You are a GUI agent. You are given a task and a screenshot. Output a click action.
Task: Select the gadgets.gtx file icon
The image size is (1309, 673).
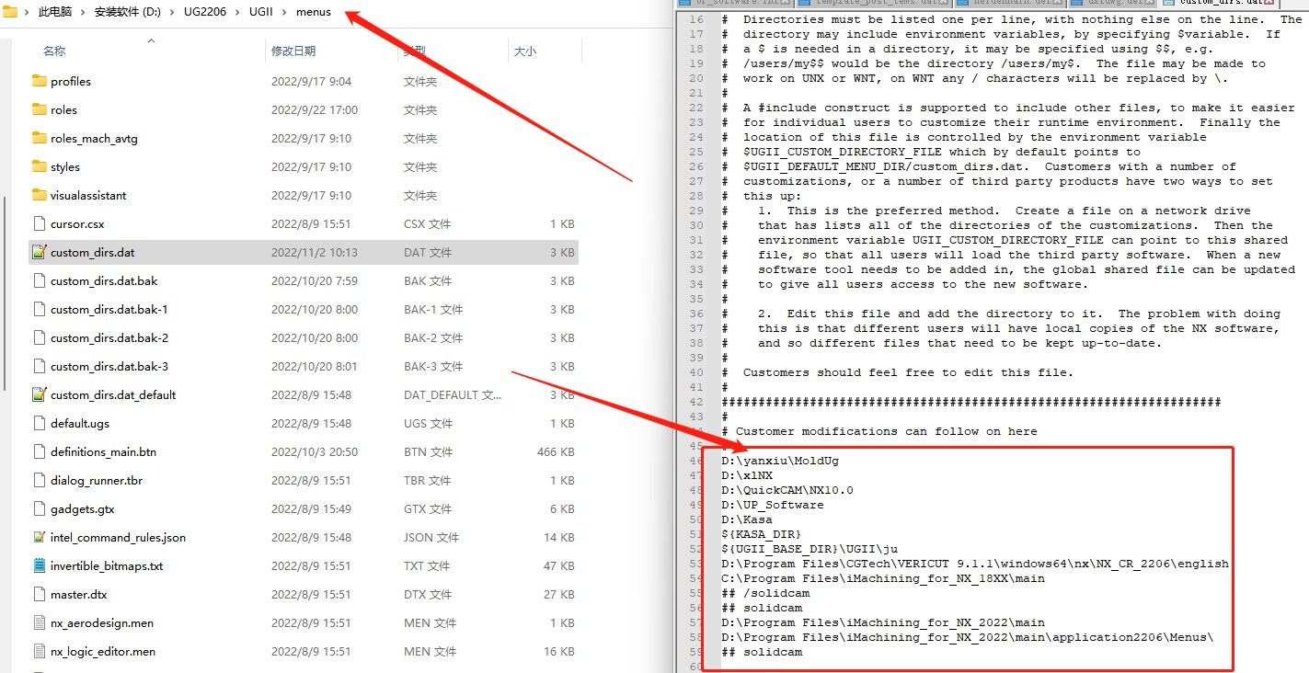(39, 508)
